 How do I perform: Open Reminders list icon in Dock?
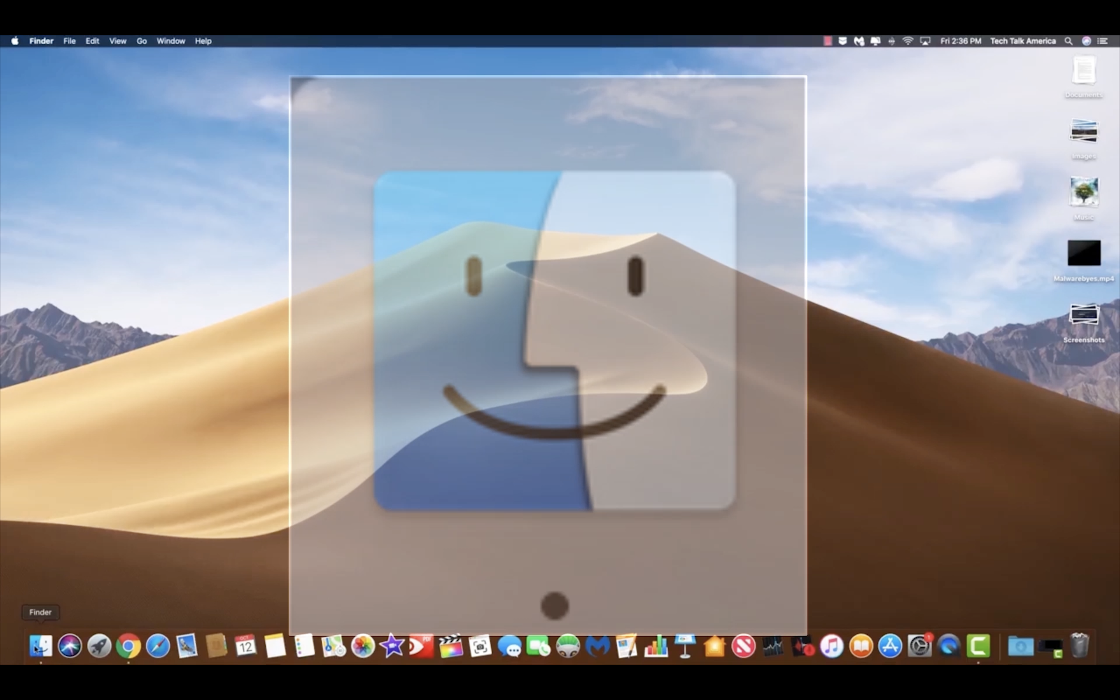click(x=304, y=646)
